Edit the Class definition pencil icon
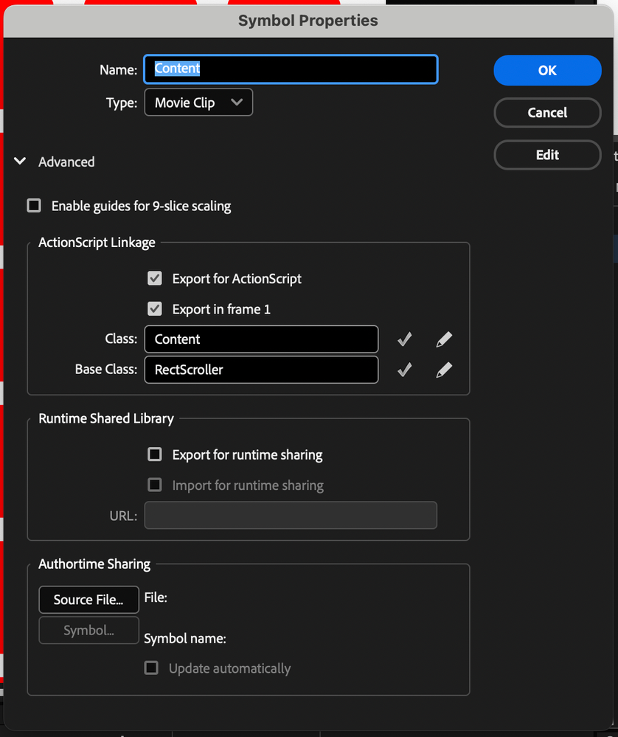 coord(443,339)
